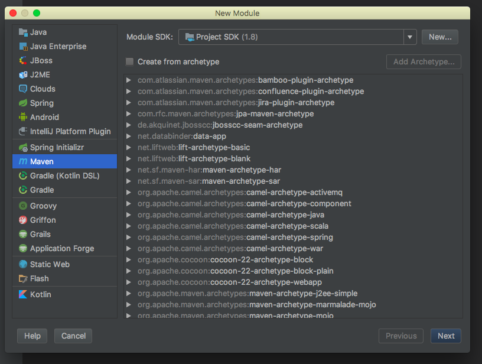Select the IntelliJ Platform Plugin icon
Screen dimensions: 482x364
click(23, 131)
